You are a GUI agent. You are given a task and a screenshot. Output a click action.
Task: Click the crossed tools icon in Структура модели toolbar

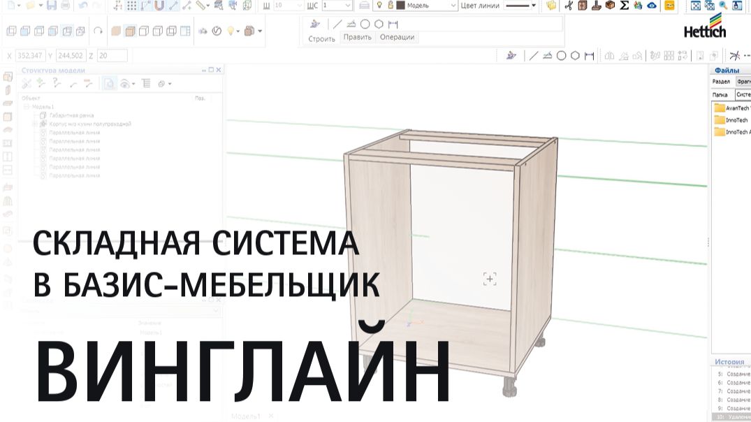pos(27,83)
